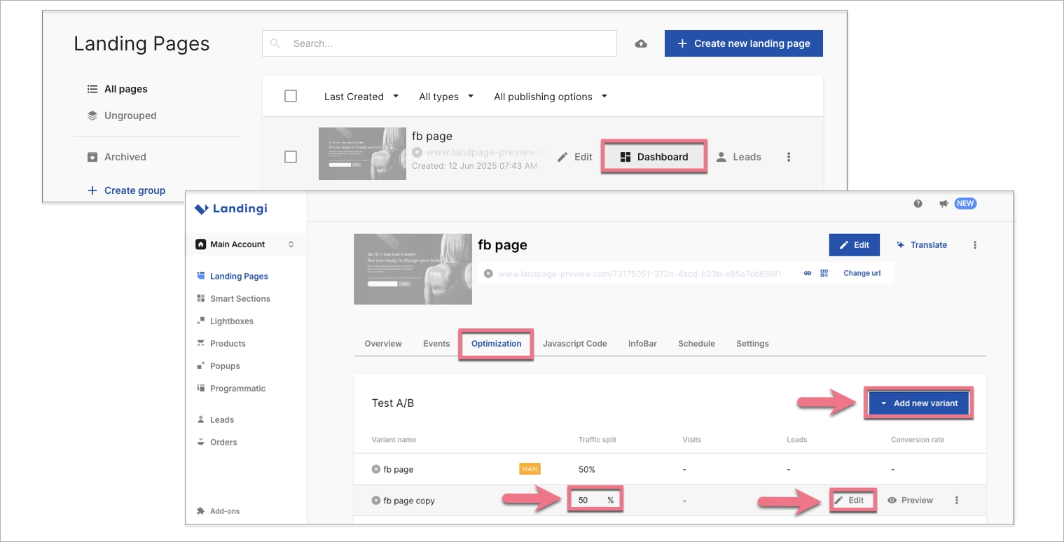Screen dimensions: 1064x542
Task: Click the cloud upload icon beside search
Action: 641,43
